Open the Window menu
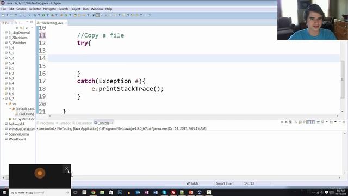The width and height of the screenshot is (348, 196). (97, 9)
